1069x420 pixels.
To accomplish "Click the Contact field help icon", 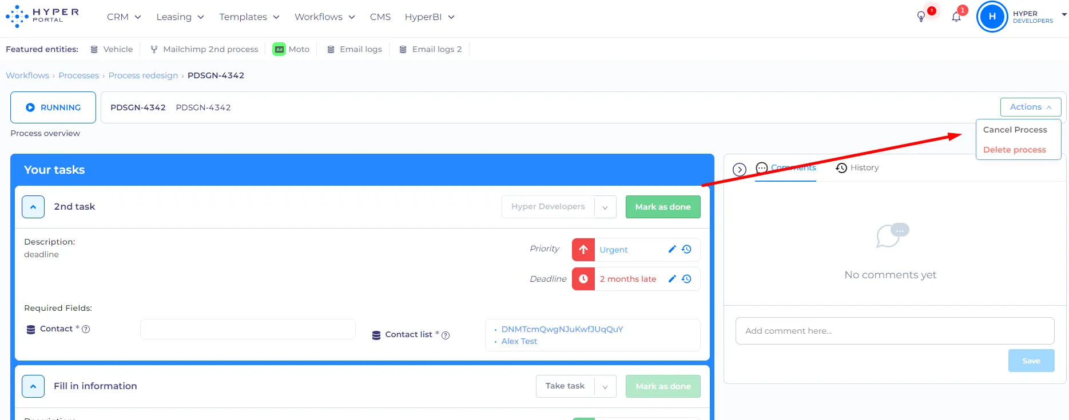I will click(x=86, y=329).
